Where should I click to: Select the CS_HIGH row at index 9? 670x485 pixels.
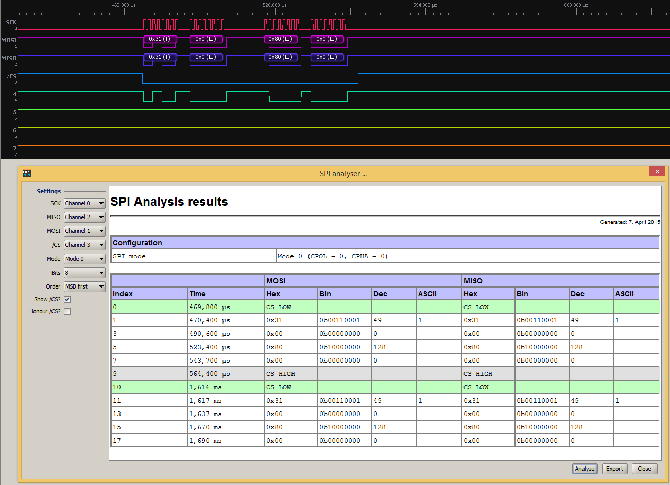[281, 374]
